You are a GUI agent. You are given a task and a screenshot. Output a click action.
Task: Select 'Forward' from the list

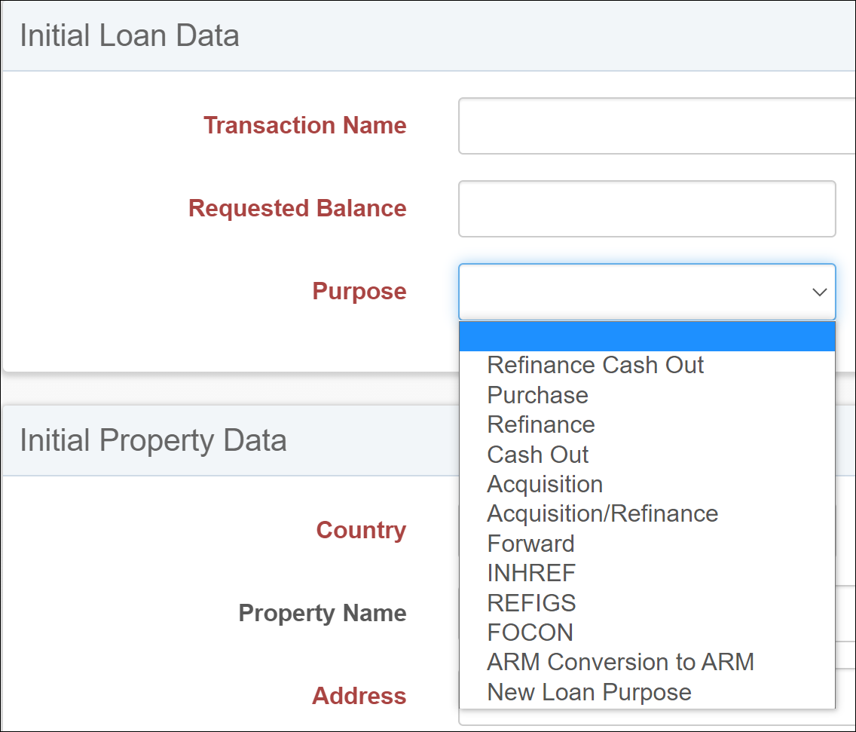click(x=530, y=544)
